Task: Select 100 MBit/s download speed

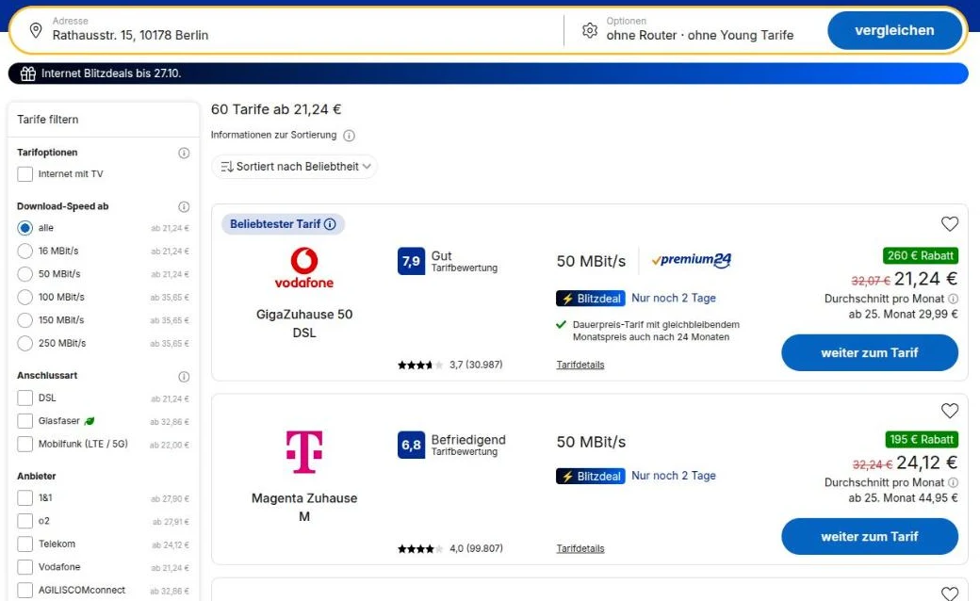Action: [x=25, y=298]
